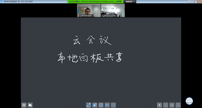Click the 1/1 page indicator
Image resolution: width=202 pixels, height=108 pixels.
[x=172, y=105]
